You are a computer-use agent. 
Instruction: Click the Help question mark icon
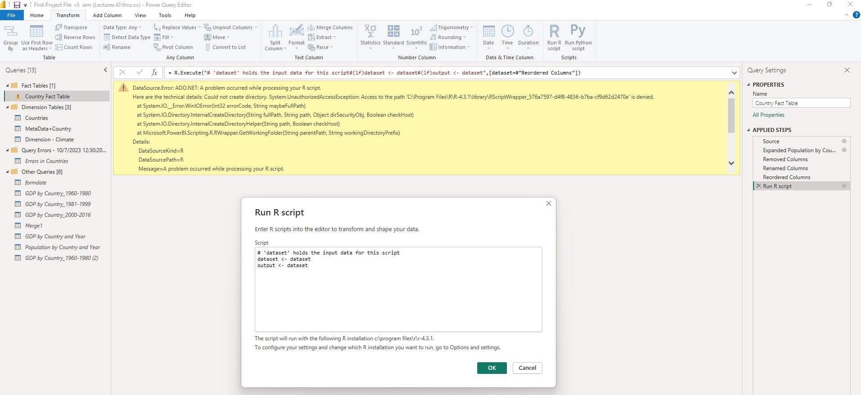click(x=856, y=15)
